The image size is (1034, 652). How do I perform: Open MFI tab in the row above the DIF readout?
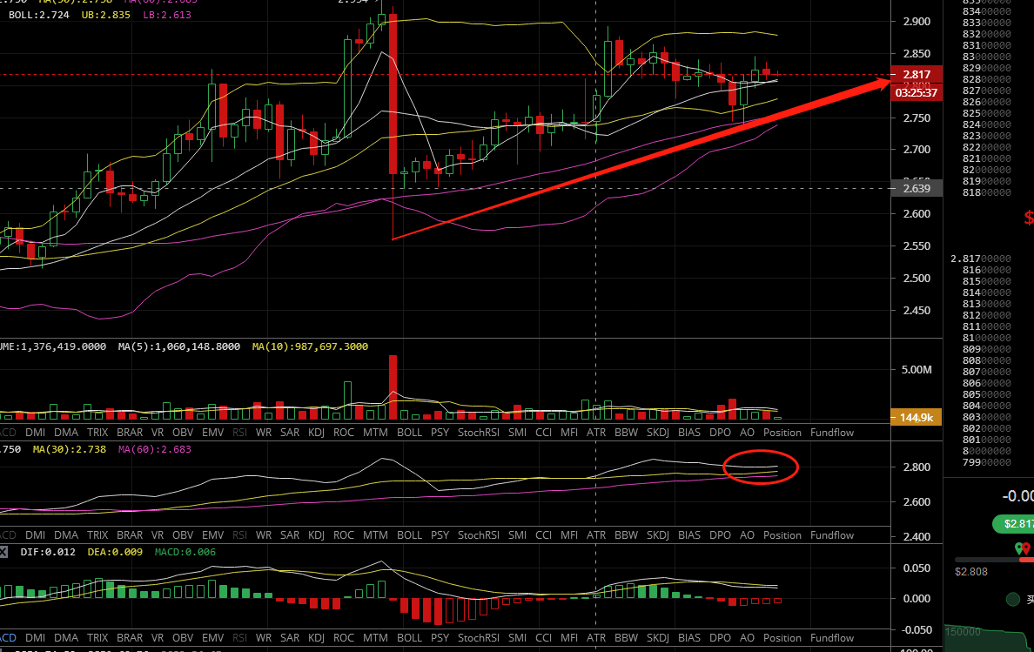pos(569,535)
